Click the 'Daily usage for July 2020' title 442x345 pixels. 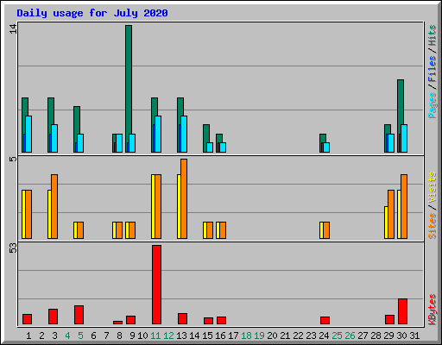click(x=92, y=13)
